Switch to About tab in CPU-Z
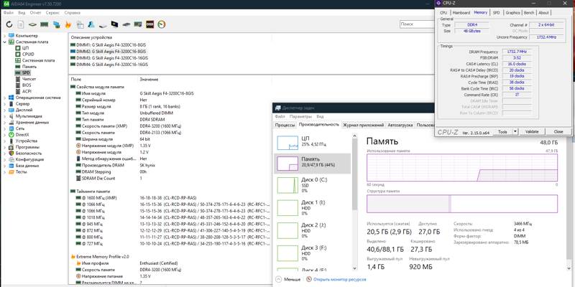 [x=543, y=12]
